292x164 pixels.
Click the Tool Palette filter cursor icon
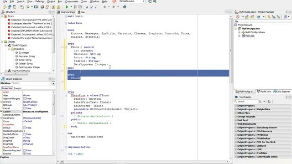[269, 102]
